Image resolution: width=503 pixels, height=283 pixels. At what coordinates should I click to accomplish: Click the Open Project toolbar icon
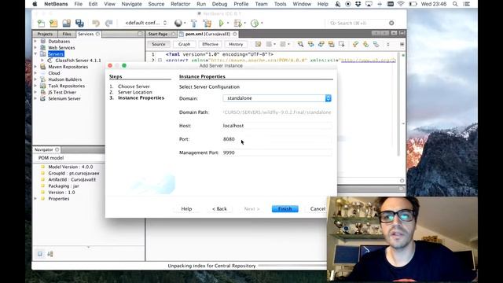point(66,23)
